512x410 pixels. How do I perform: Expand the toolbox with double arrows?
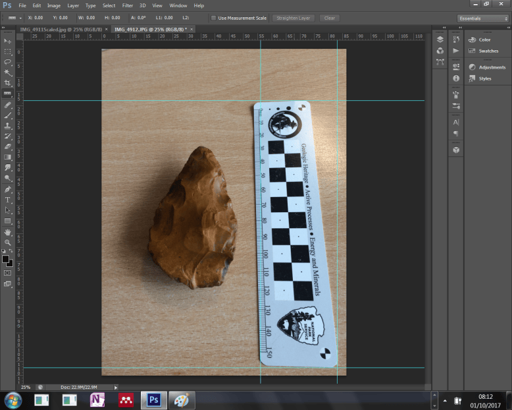[3, 28]
